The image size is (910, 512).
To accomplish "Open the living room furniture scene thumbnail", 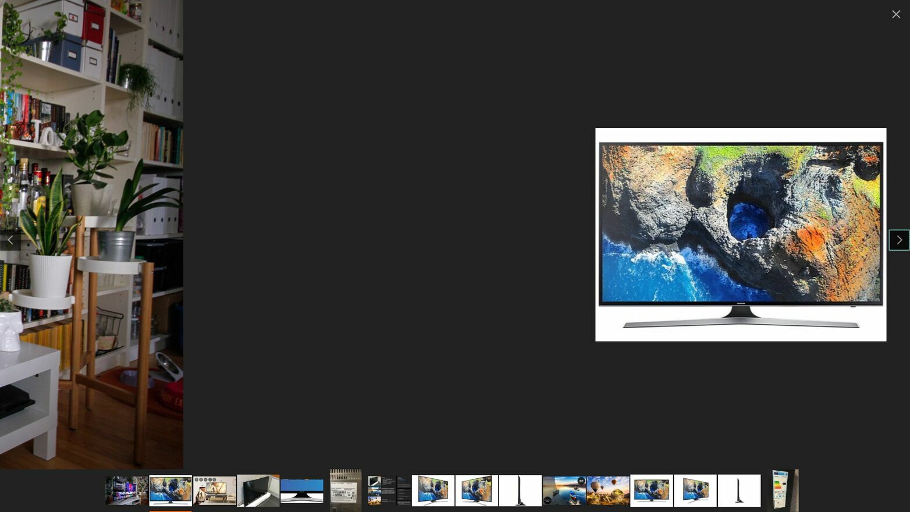I will pyautogui.click(x=214, y=490).
